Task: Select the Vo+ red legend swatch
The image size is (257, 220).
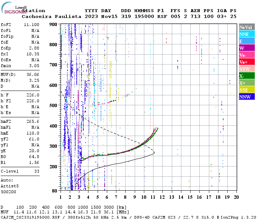Action: click(x=247, y=62)
